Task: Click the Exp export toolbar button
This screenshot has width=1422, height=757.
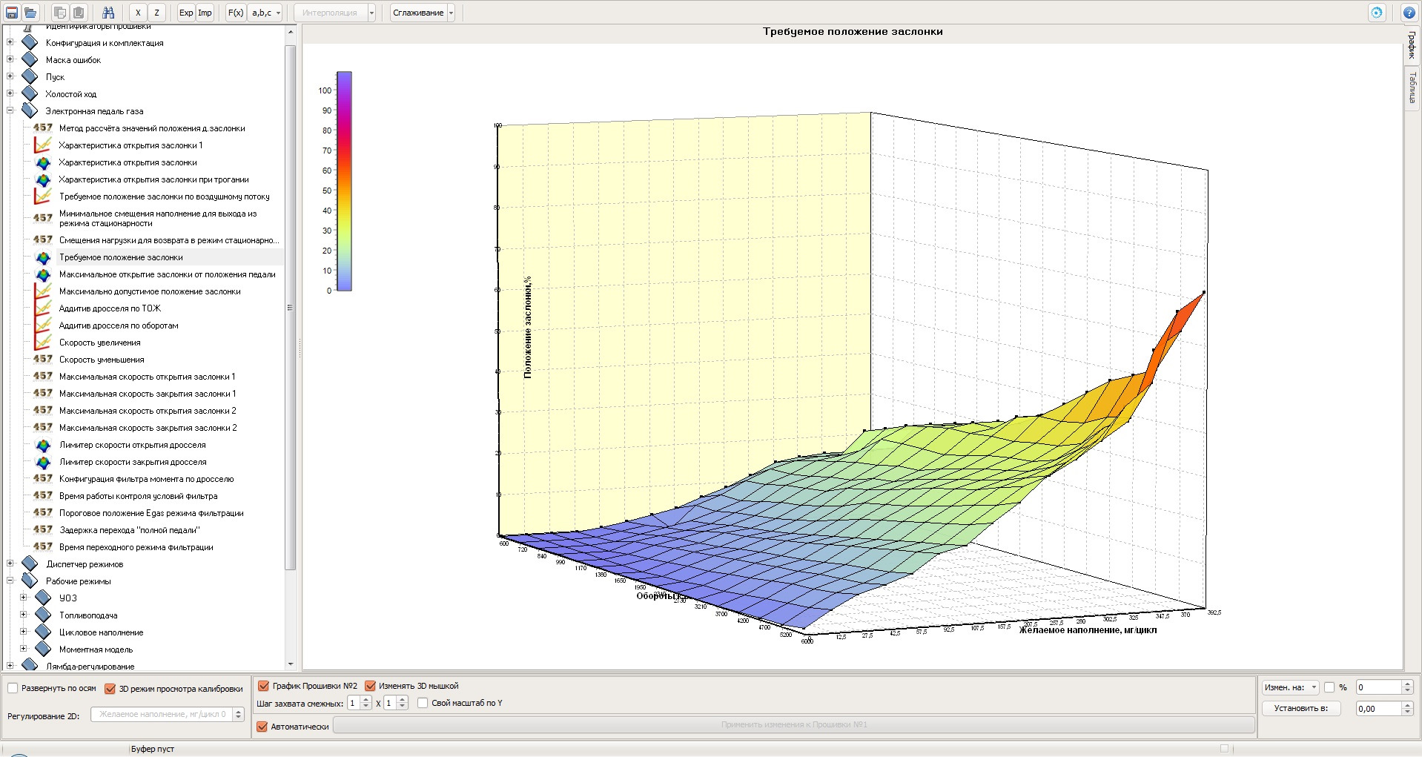Action: coord(186,13)
